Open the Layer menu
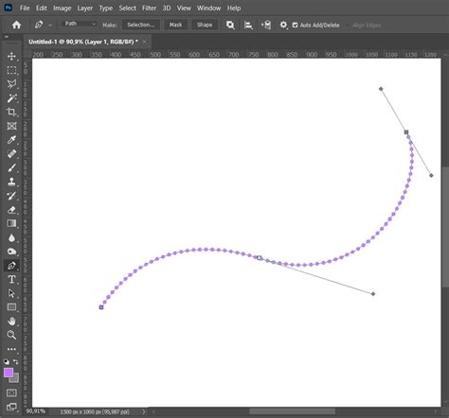Screen dimensions: 449x418 click(85, 9)
